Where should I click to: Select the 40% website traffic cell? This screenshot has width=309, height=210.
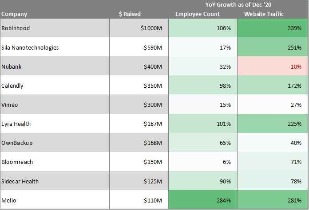273,142
